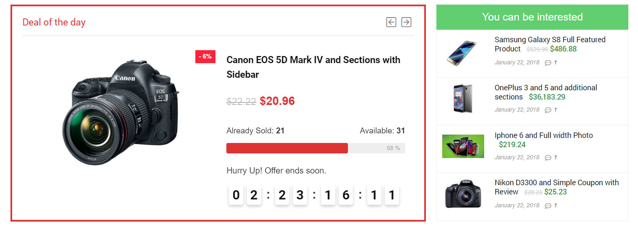Open Iphone 6 and Full width Photo link
Viewport: 638px width, 227px height.
(544, 135)
